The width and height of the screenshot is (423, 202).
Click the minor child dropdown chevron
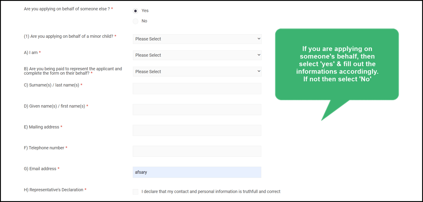pos(259,39)
